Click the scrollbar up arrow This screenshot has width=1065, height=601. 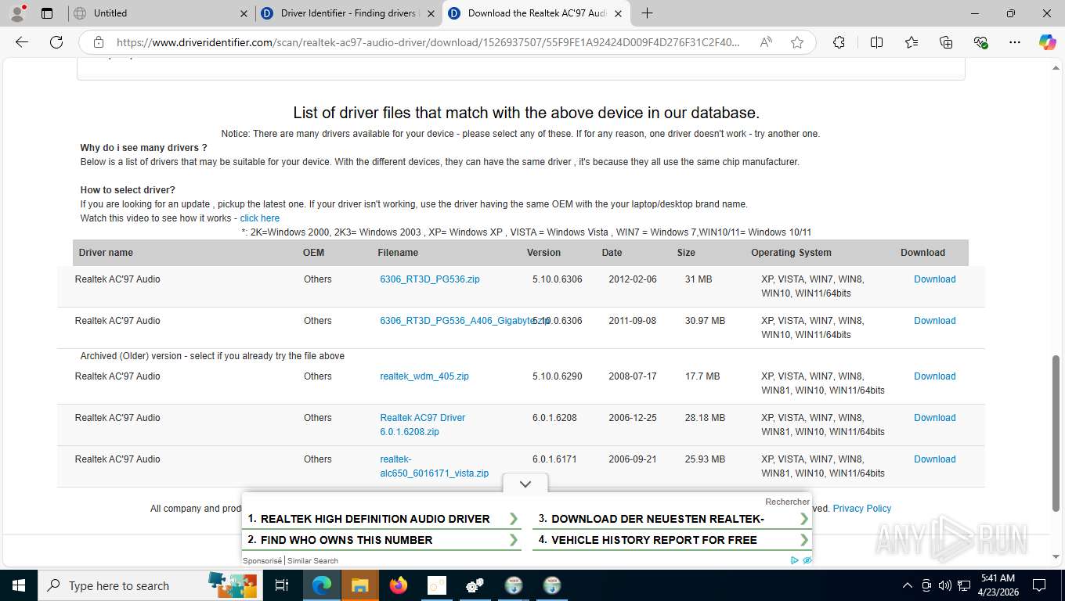coord(1057,68)
